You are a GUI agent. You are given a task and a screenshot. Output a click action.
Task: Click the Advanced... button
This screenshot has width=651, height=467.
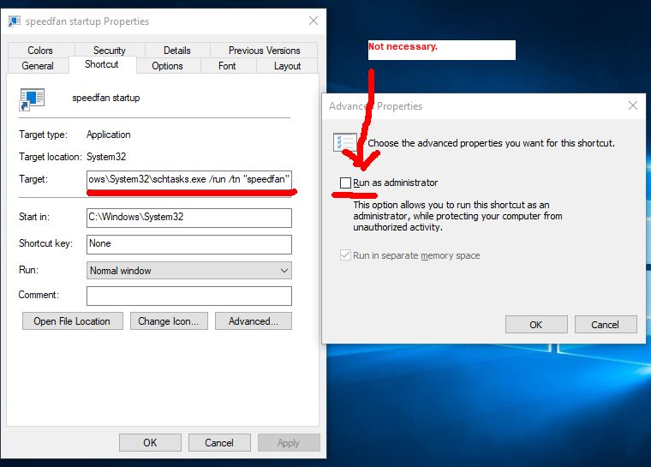[254, 321]
